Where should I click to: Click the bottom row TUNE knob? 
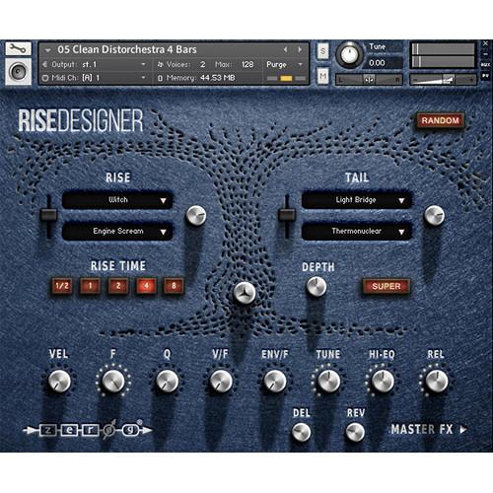pos(328,381)
